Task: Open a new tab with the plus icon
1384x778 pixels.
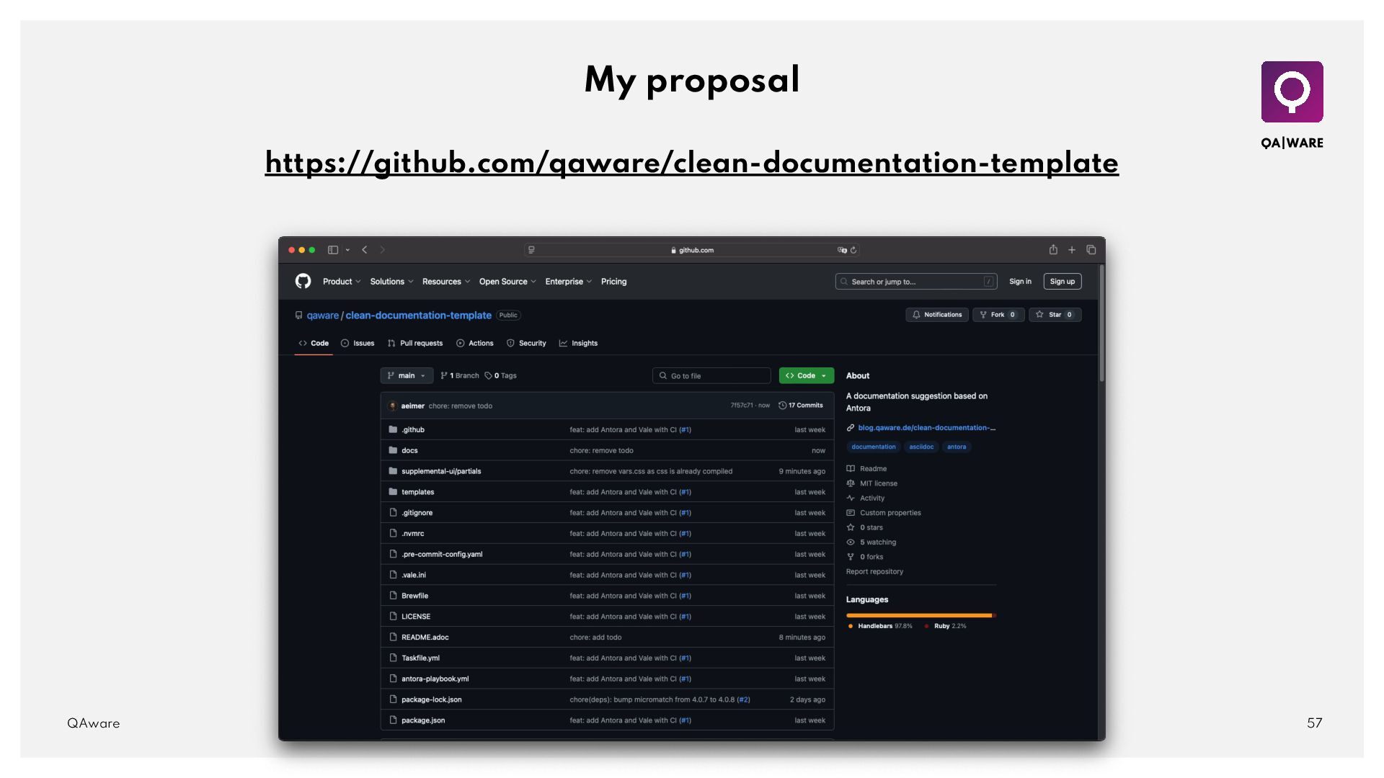Action: tap(1072, 250)
